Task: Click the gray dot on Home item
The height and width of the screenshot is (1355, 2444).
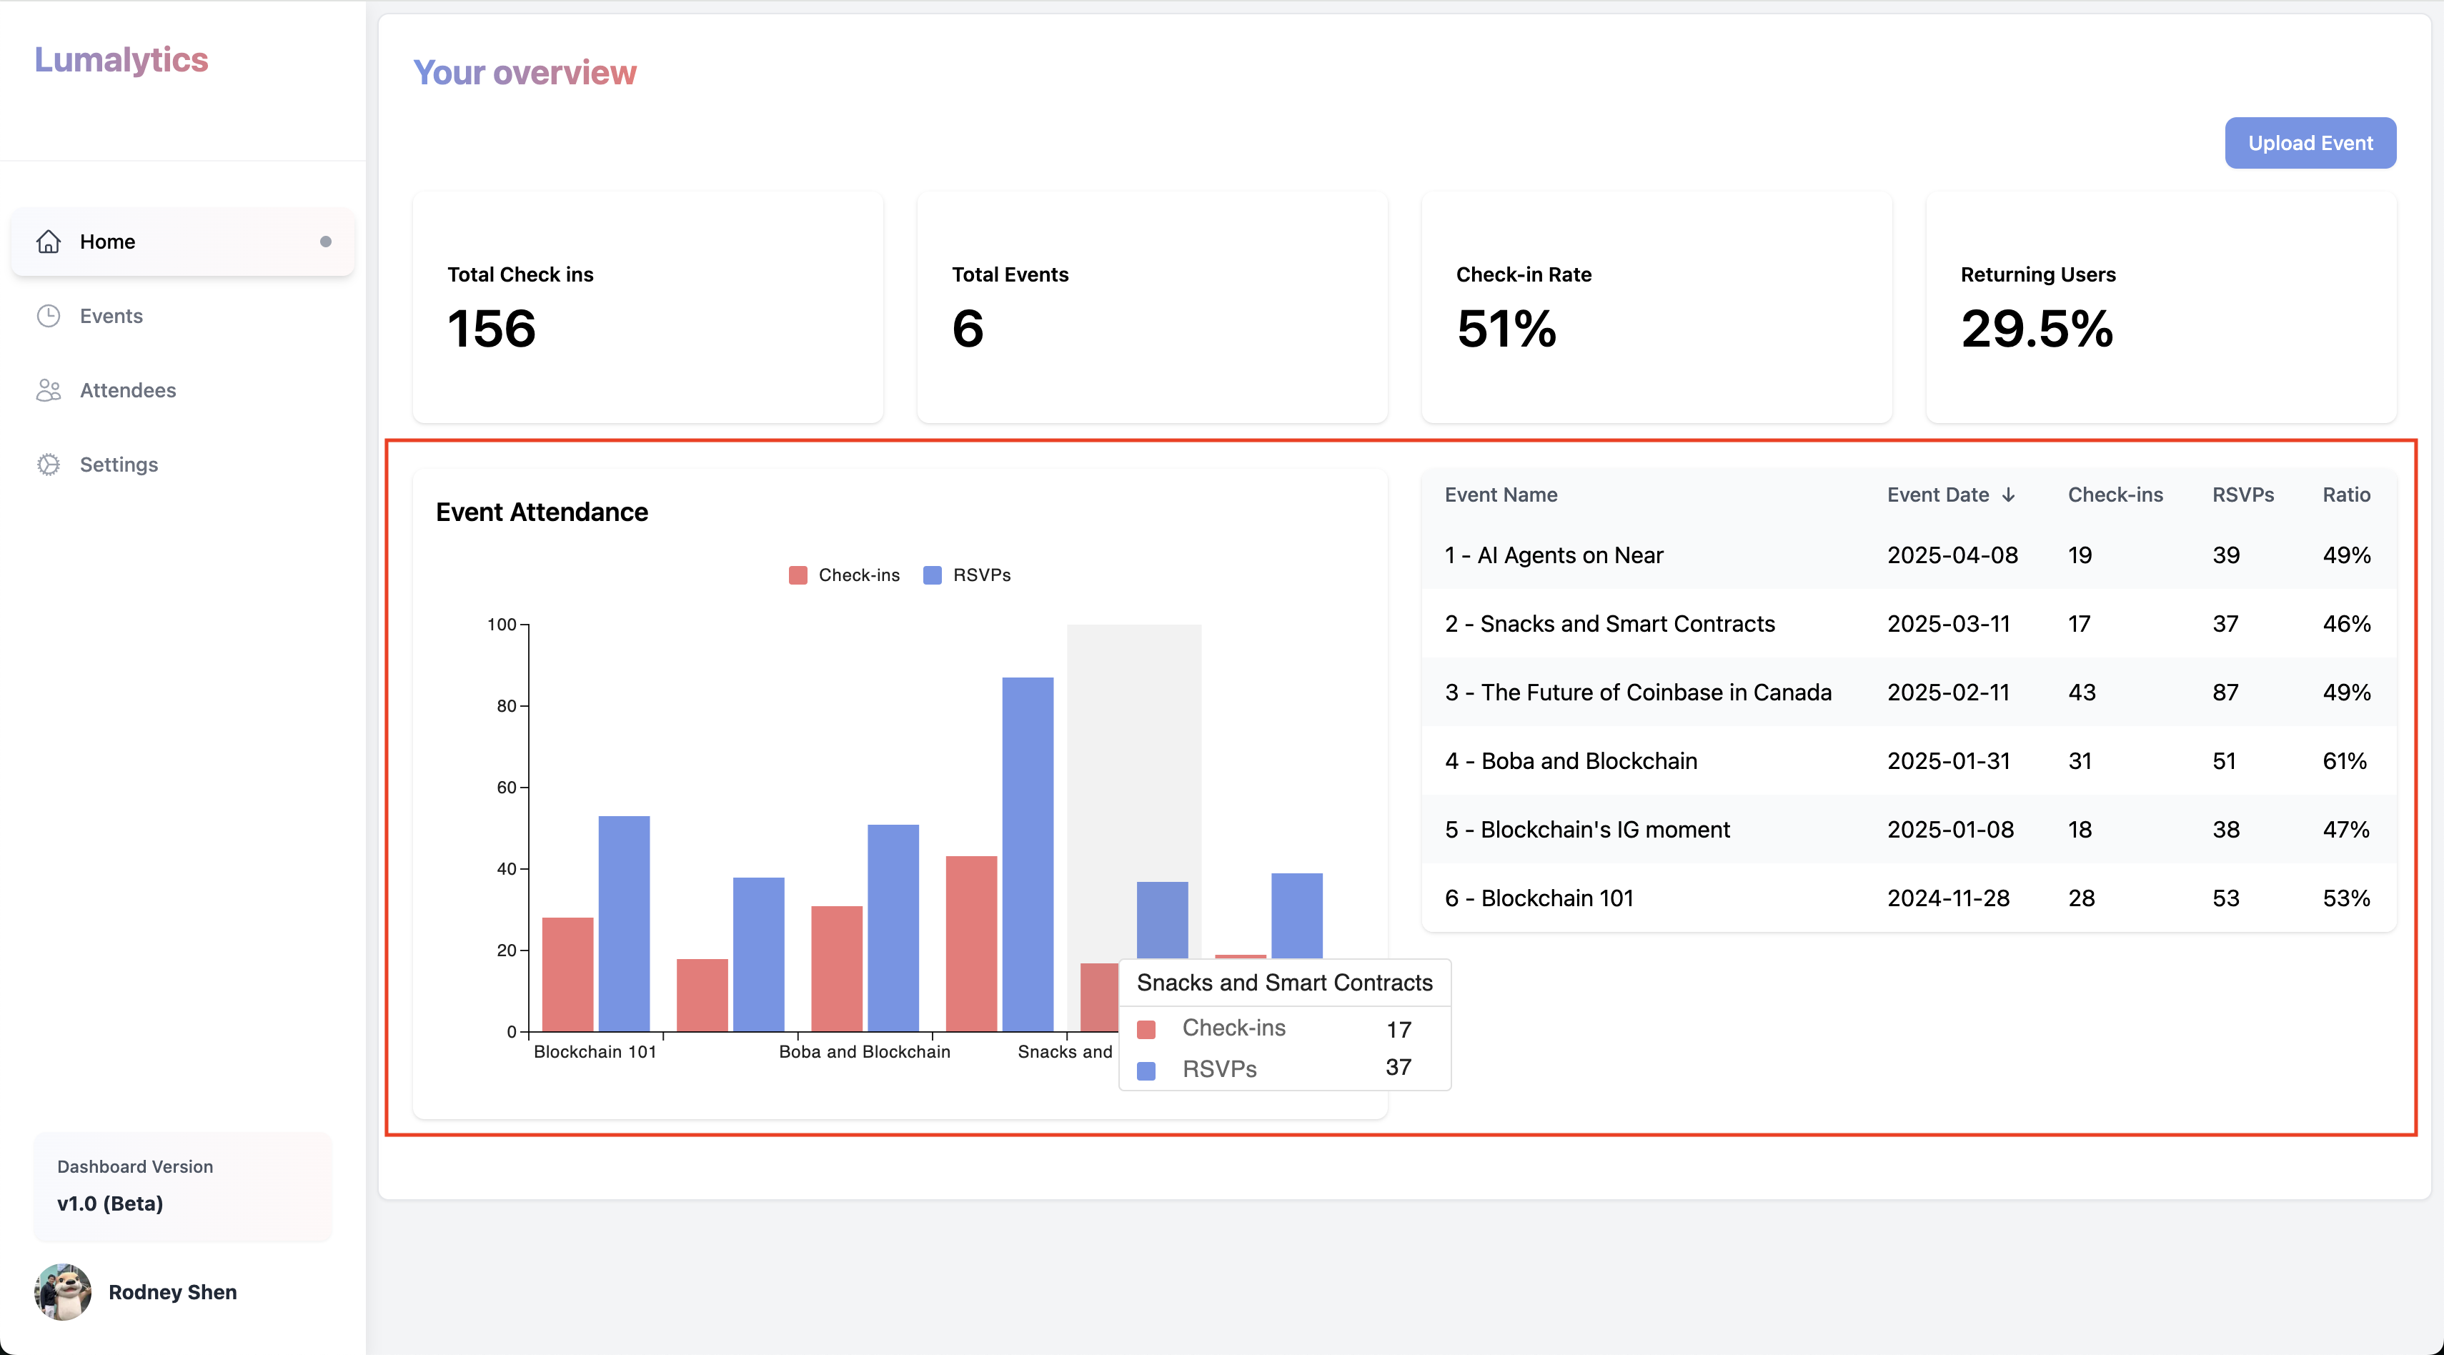Action: pyautogui.click(x=325, y=242)
